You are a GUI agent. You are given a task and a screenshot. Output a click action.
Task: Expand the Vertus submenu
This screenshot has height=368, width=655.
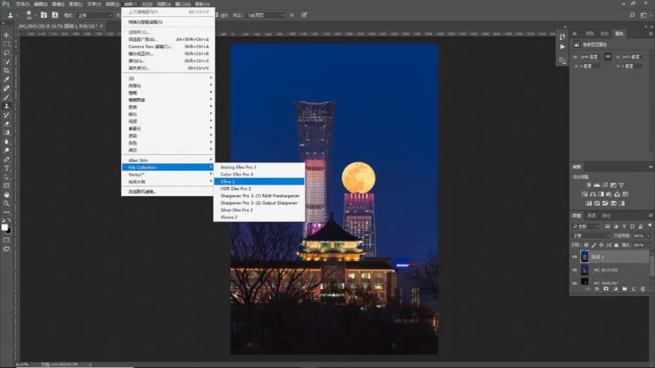pyautogui.click(x=168, y=175)
